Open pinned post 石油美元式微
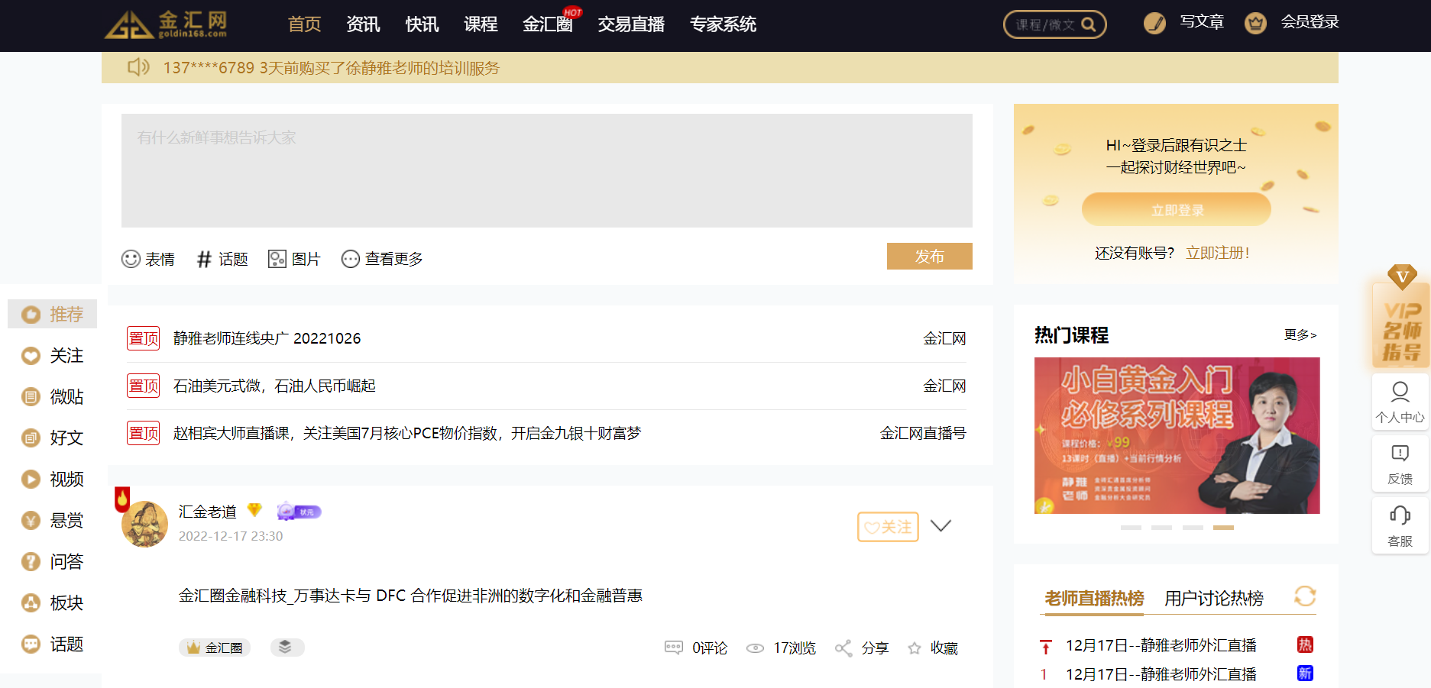 (274, 386)
